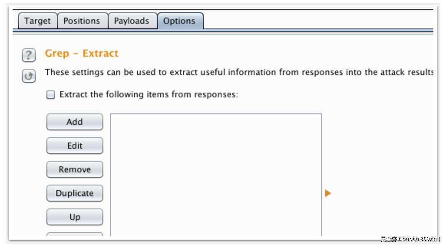446x246 pixels.
Task: Open the Grep - Extract help icon
Action: 28,56
